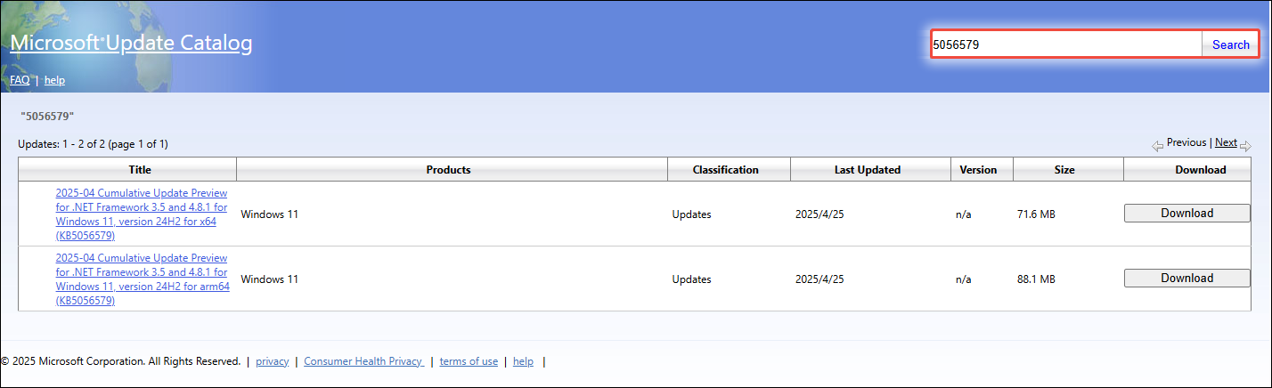Open the arm64 KB5056579 update title link
1272x388 pixels.
click(x=143, y=279)
